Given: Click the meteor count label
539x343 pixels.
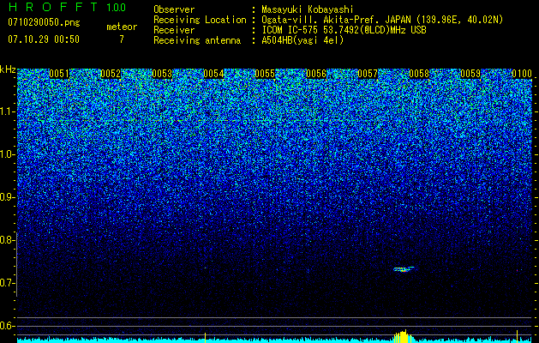Looking at the screenshot, I should tap(122, 27).
